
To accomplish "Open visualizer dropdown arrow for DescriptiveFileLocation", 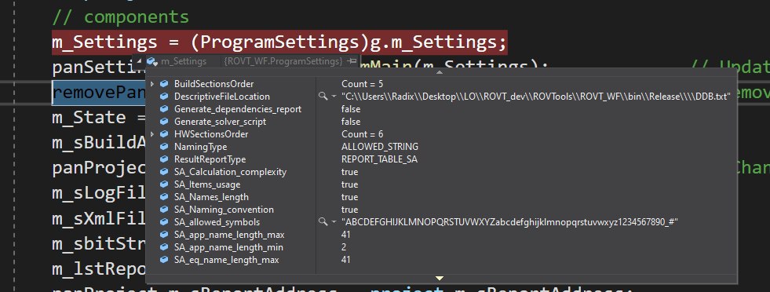I will tap(334, 97).
